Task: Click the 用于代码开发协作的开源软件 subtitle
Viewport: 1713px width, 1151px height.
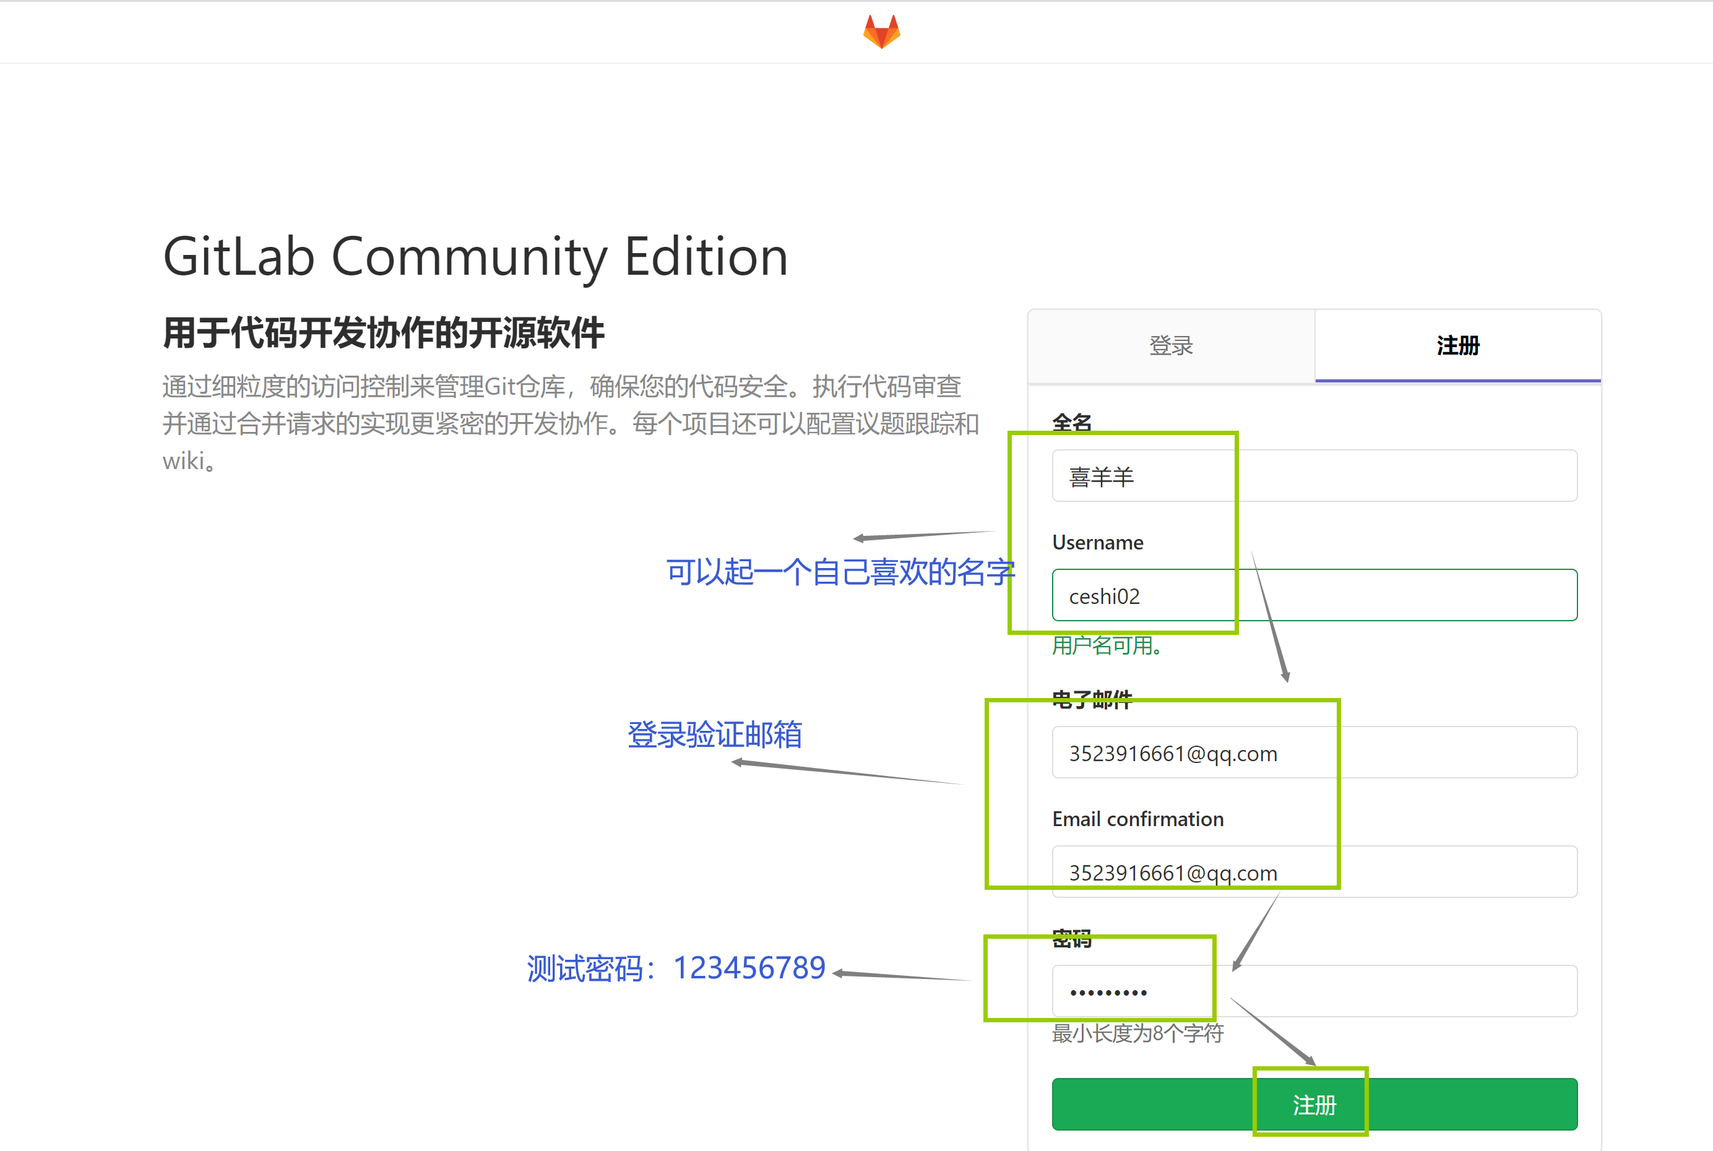Action: click(384, 332)
